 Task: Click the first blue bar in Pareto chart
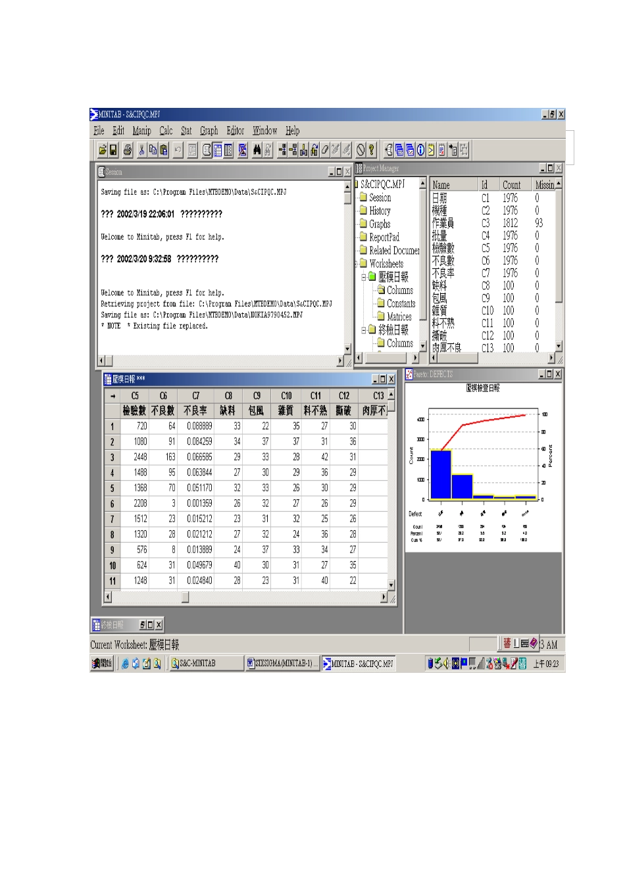click(x=441, y=475)
